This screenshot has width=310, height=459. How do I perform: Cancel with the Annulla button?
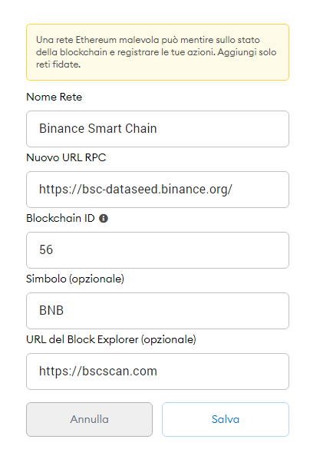point(89,419)
